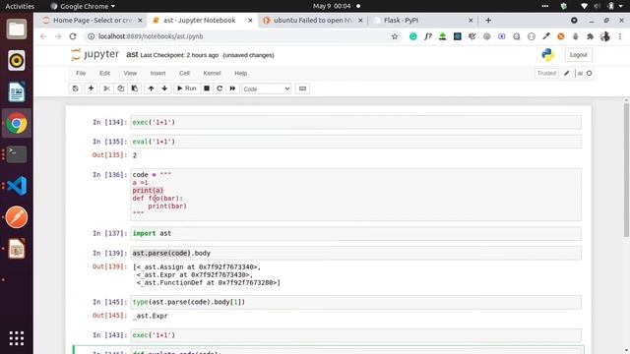Restart the kernel icon
This screenshot has width=630, height=354.
(220, 88)
